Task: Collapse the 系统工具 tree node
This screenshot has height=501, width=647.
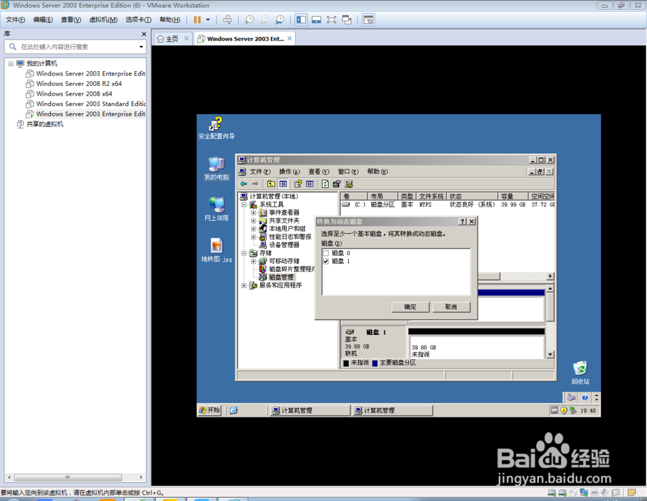Action: (x=244, y=204)
